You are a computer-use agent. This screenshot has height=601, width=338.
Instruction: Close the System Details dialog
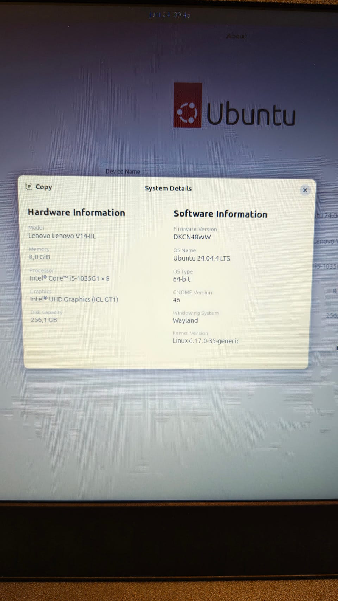click(x=305, y=190)
